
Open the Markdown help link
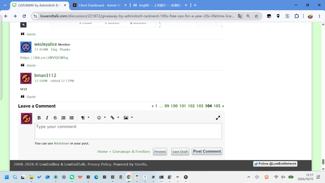coord(61,143)
